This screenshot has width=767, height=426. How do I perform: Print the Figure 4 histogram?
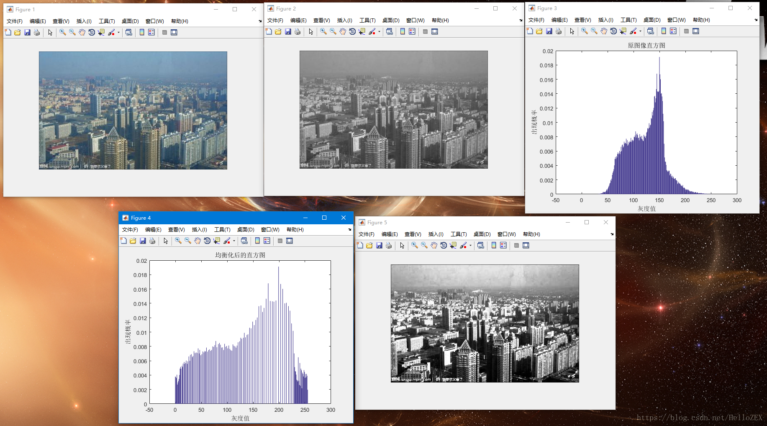tap(152, 241)
